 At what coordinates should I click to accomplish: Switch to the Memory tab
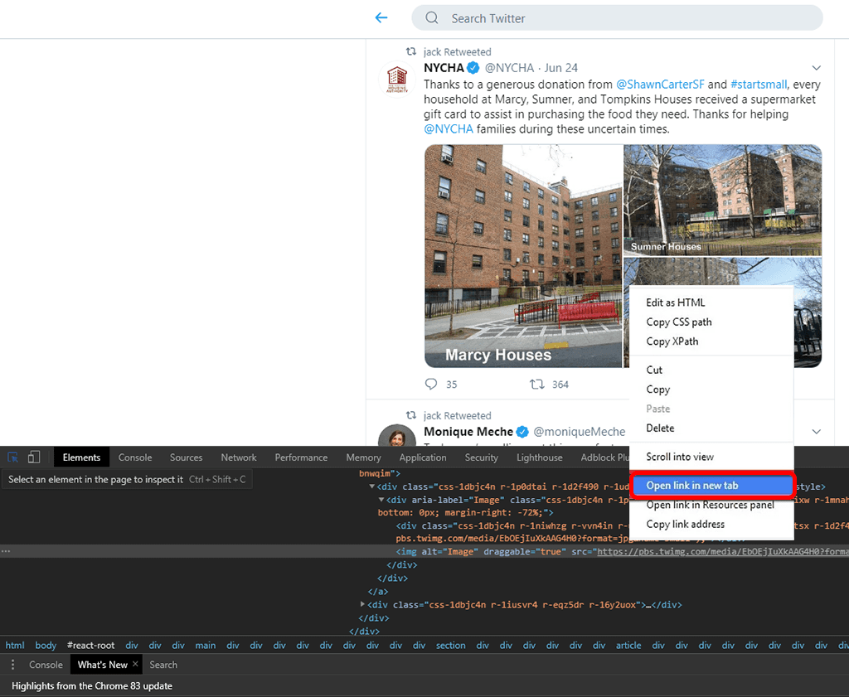tap(363, 457)
